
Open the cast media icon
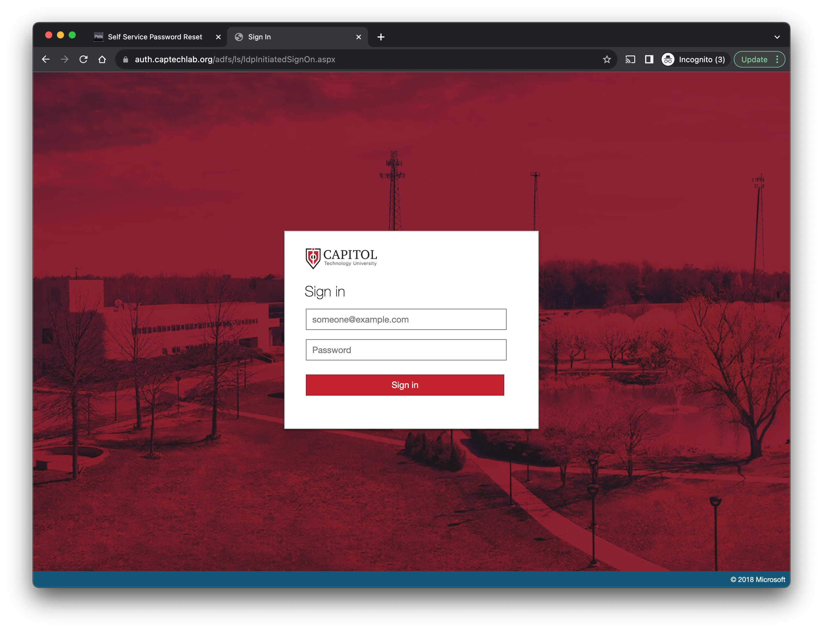pyautogui.click(x=630, y=59)
